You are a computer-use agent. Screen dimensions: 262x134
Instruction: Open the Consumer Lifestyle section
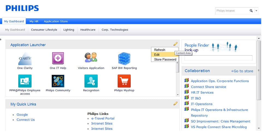tap(44, 30)
